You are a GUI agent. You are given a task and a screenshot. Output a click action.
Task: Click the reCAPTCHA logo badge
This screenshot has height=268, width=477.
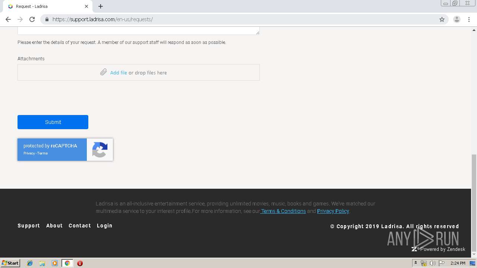(x=100, y=150)
